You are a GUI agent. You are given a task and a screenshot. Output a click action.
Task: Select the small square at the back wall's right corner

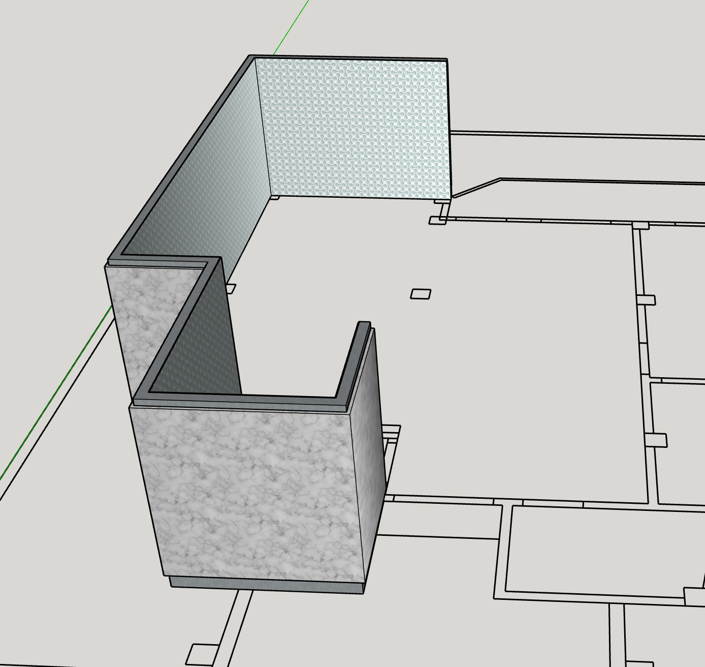(437, 221)
